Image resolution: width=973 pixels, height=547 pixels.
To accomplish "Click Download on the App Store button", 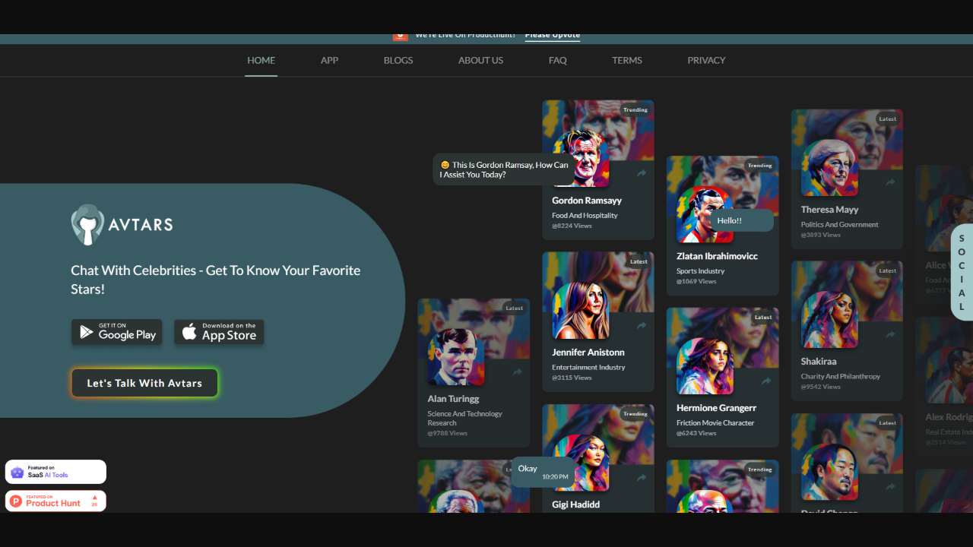I will coord(219,332).
